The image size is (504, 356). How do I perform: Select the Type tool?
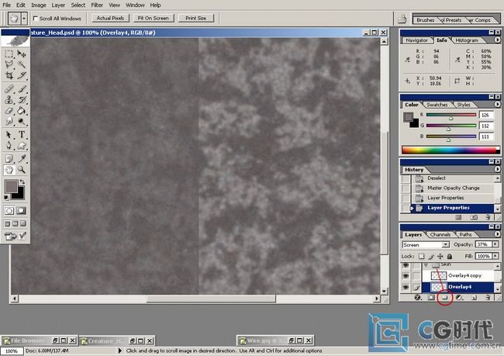click(22, 134)
